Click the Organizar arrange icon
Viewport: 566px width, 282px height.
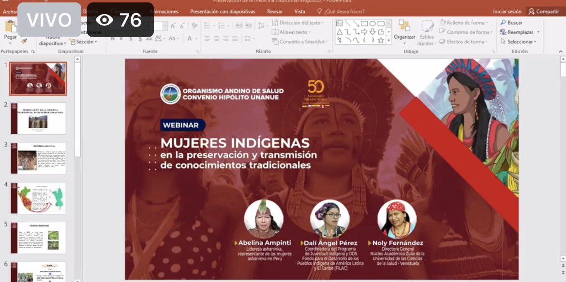(x=404, y=26)
